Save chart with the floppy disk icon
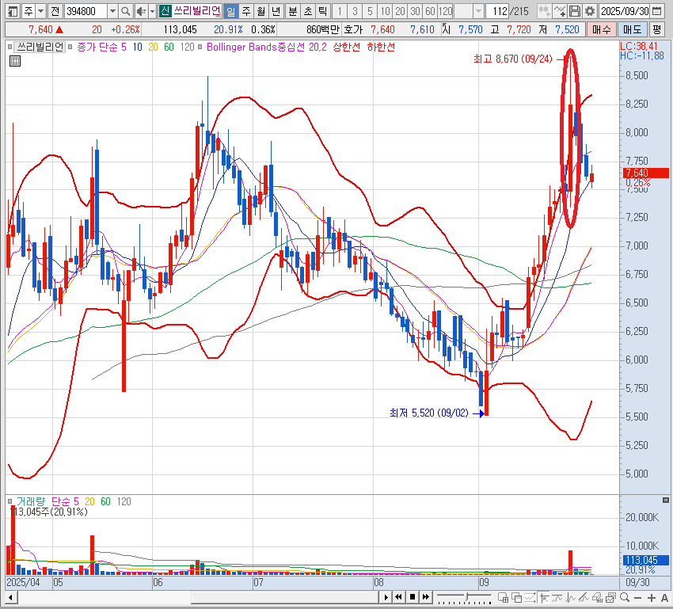Screen dimensions: 673x609 click(x=575, y=11)
